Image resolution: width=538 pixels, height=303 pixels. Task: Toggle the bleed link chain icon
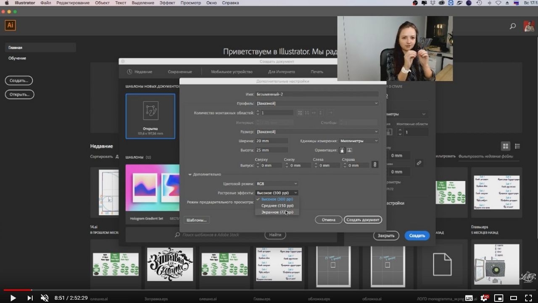pos(375,165)
